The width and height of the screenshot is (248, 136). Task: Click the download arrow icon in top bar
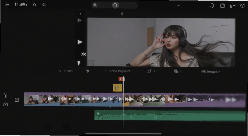click(212, 6)
